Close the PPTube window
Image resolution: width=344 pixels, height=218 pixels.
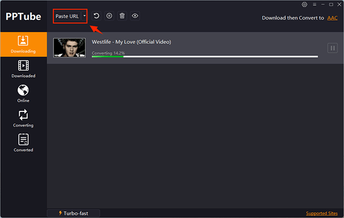pos(339,4)
